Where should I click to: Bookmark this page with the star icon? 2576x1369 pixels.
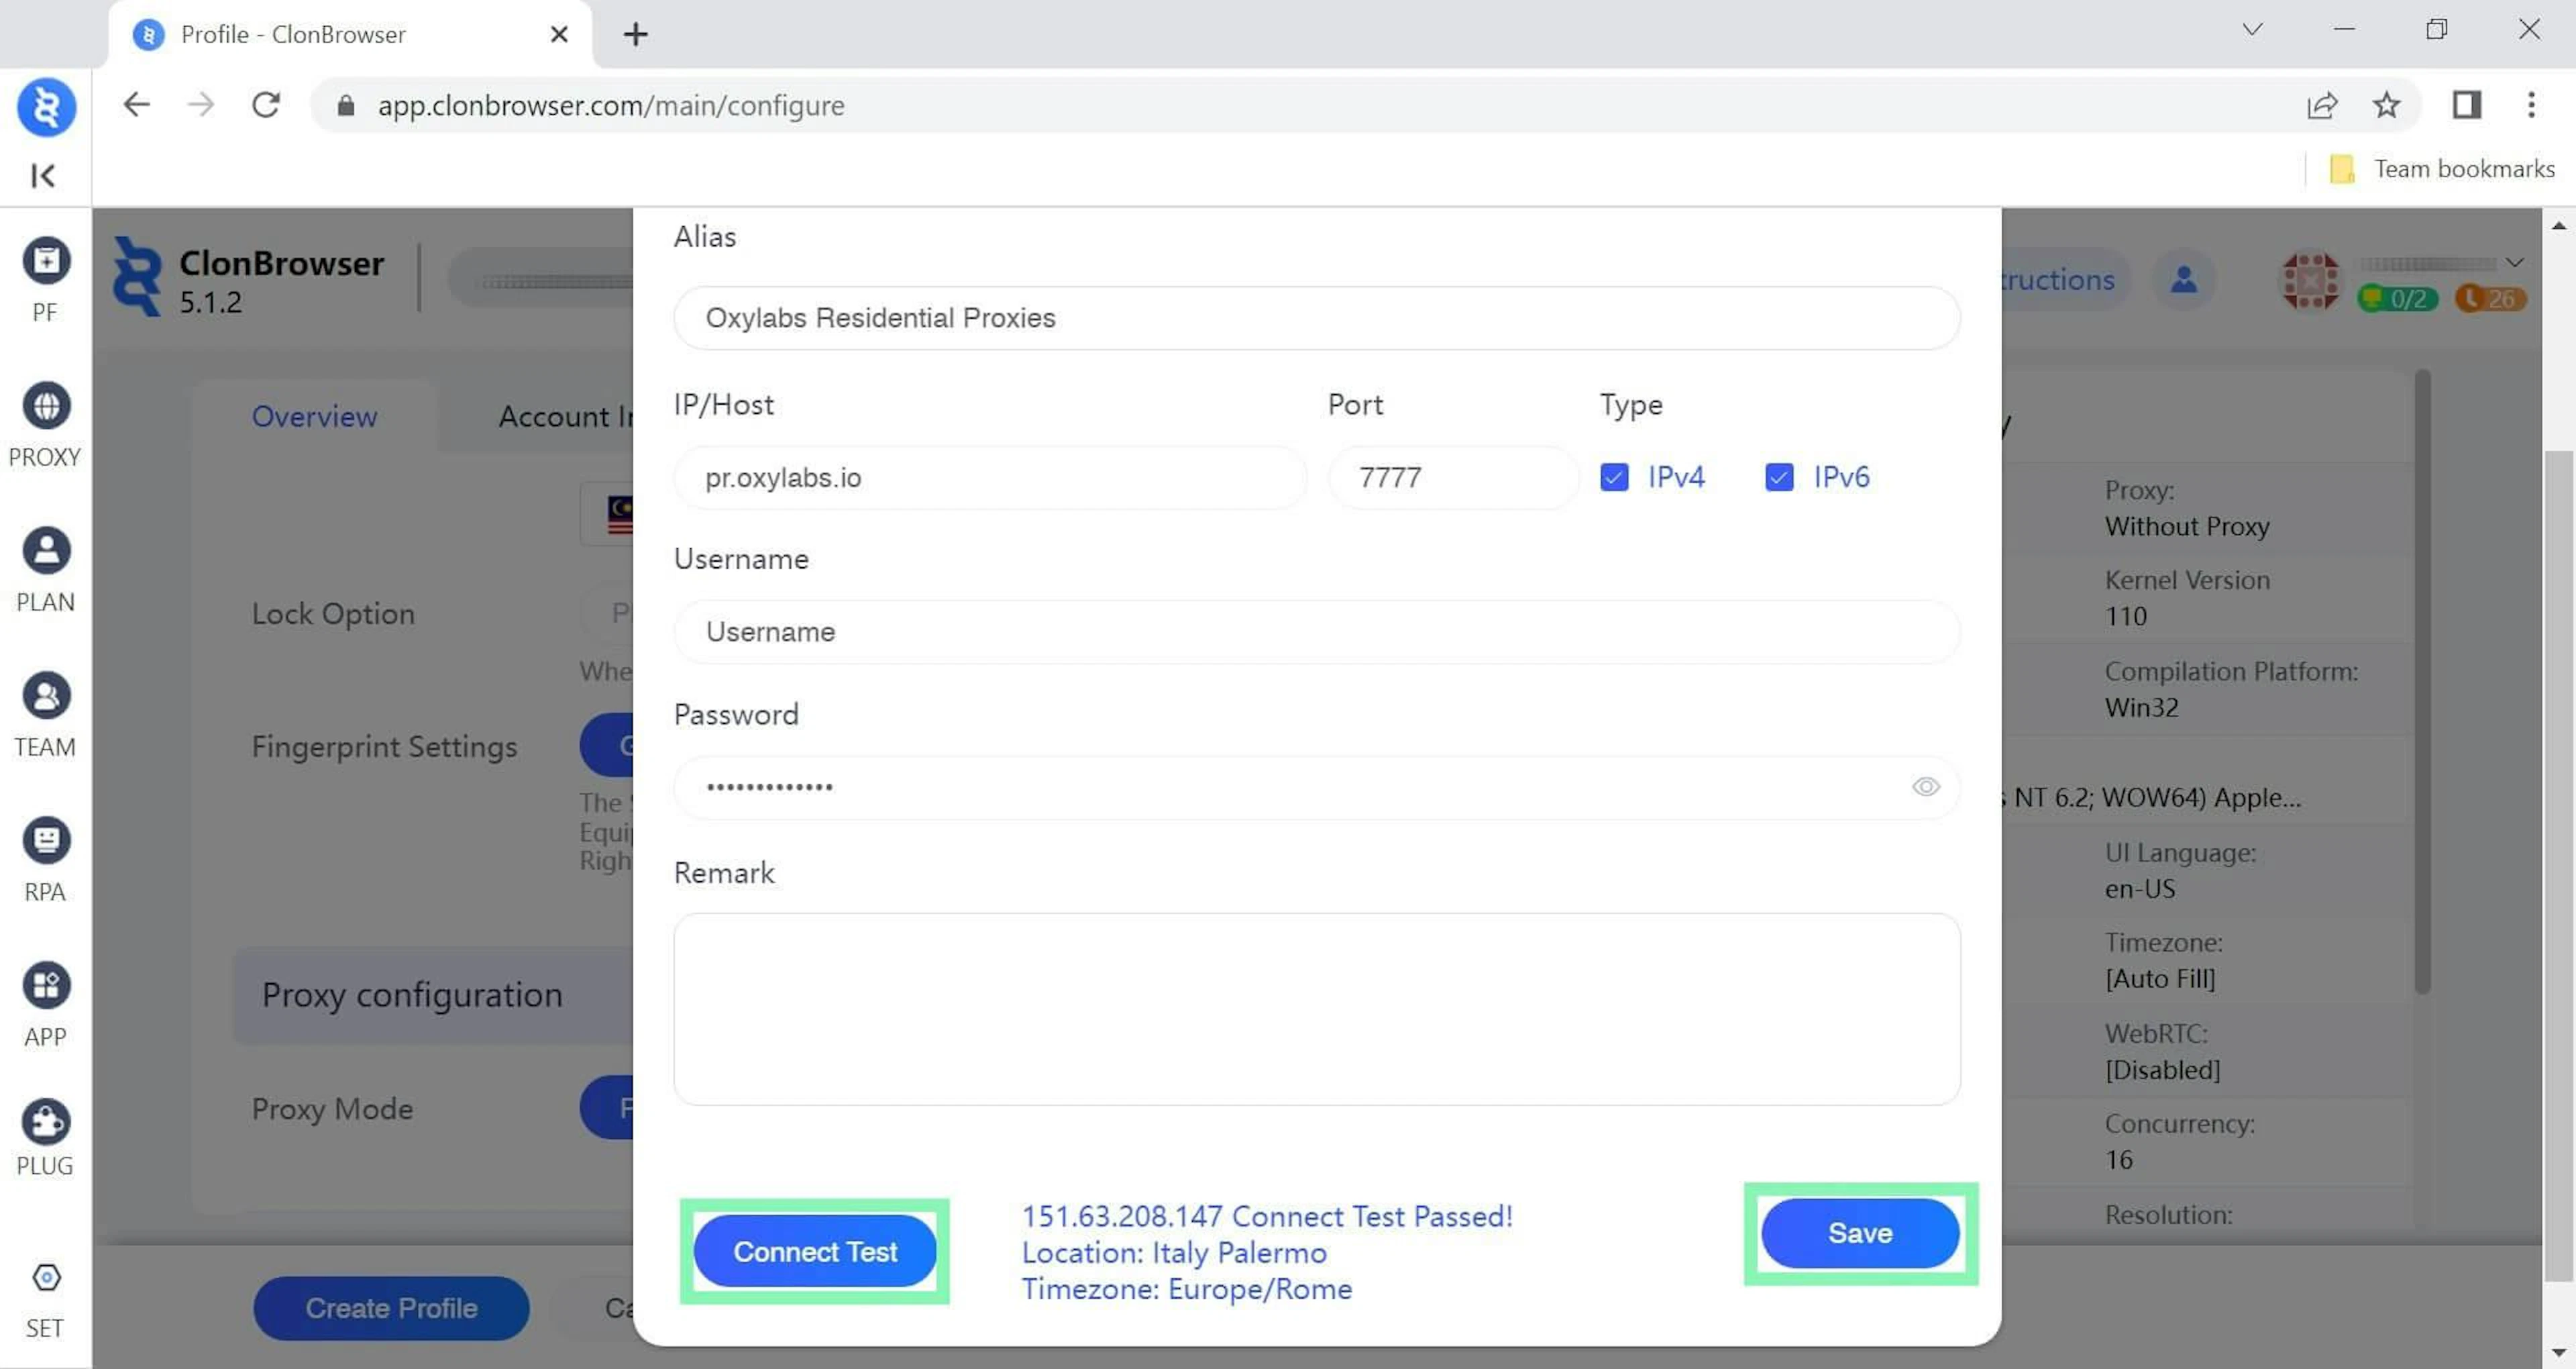click(2387, 105)
